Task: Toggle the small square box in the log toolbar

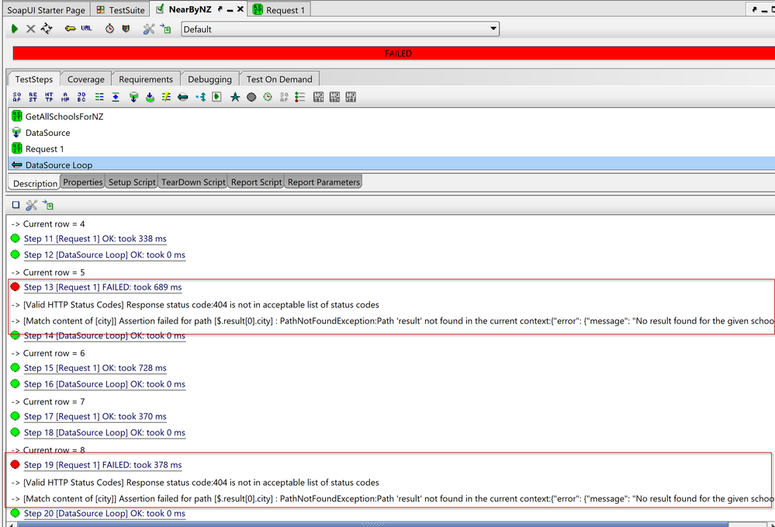Action: pyautogui.click(x=16, y=205)
